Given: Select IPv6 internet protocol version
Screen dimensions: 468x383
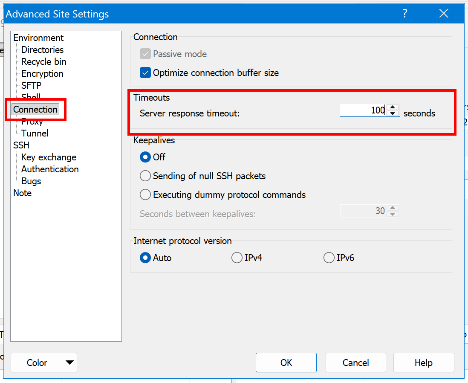Looking at the screenshot, I should tap(329, 258).
